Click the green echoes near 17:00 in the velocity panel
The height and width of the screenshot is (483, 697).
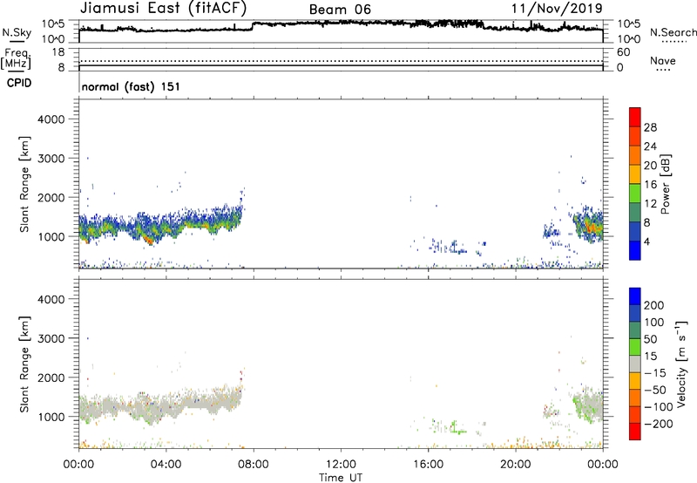coord(454,428)
